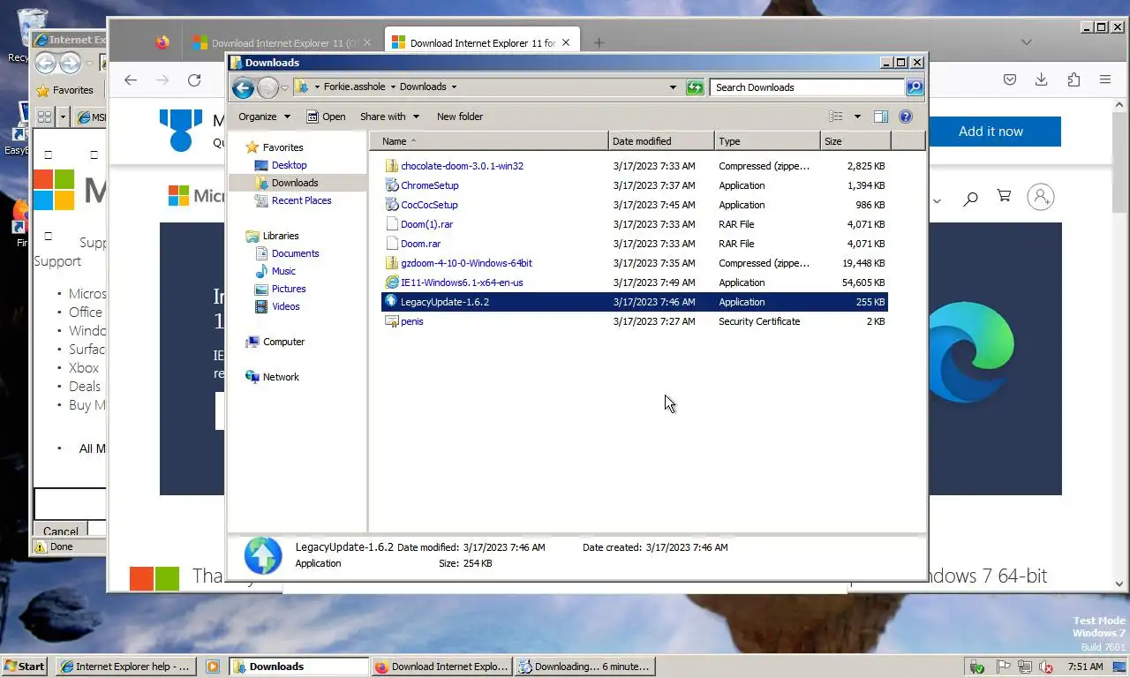Select IE11-Windows6.1-x64-en-us installer icon

tap(393, 282)
